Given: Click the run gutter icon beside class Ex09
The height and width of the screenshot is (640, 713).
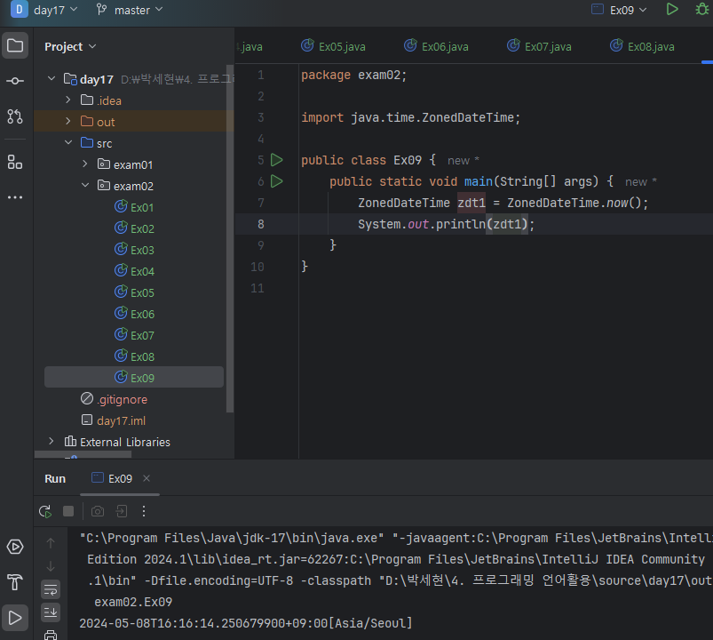Looking at the screenshot, I should pyautogui.click(x=276, y=160).
